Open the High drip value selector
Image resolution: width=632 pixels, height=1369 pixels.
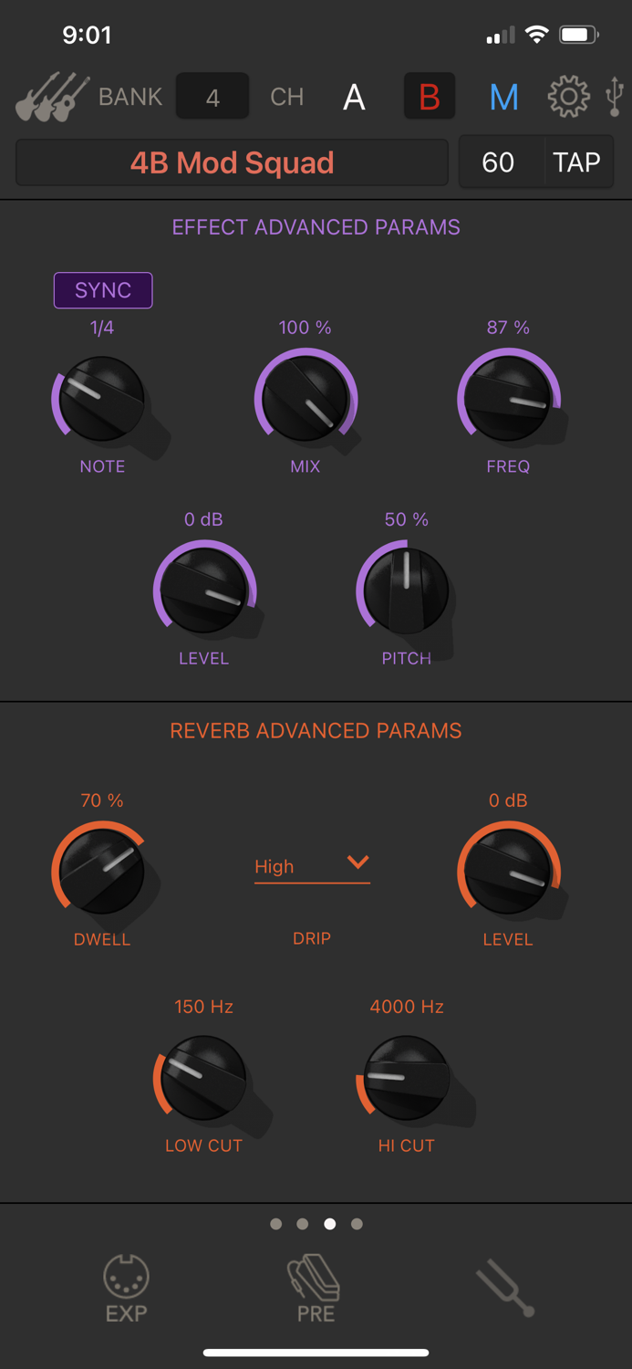312,866
